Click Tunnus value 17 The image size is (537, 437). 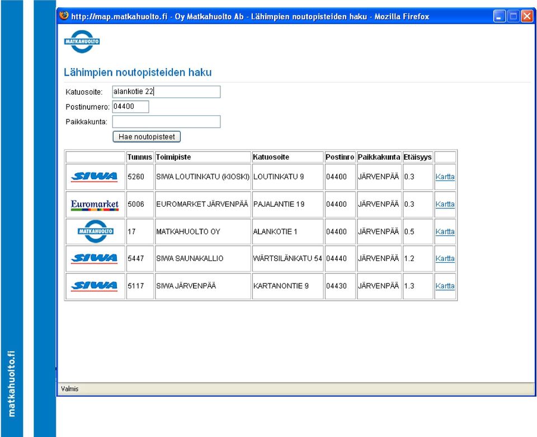coord(132,231)
